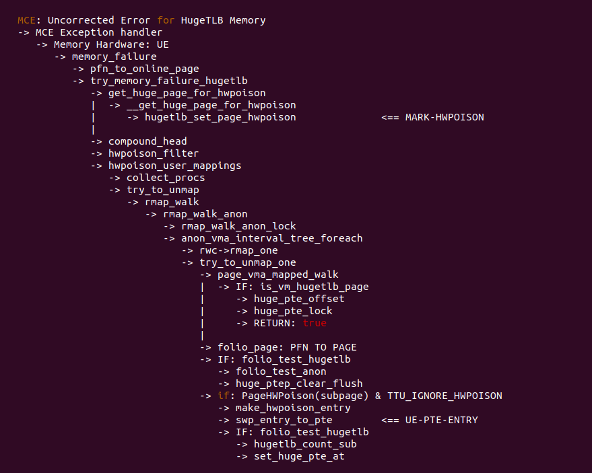
Task: Click 'hwpoison_user_mappings' entry
Action: (x=174, y=166)
